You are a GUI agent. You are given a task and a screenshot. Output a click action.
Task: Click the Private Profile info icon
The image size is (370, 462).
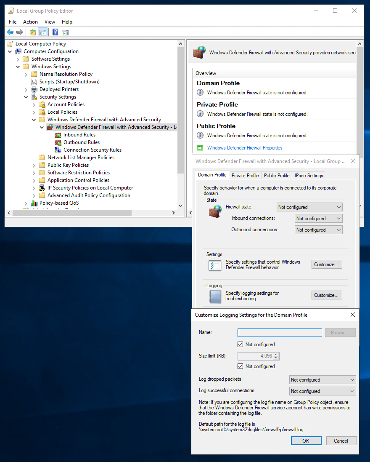[x=200, y=114]
